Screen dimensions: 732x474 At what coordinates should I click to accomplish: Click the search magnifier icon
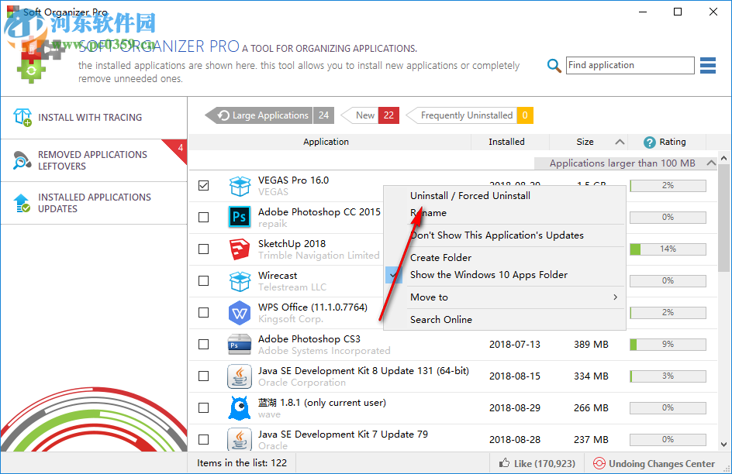click(554, 65)
